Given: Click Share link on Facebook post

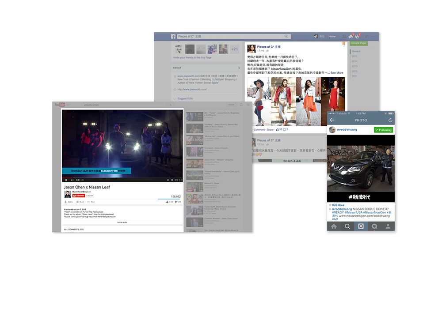Looking at the screenshot, I should coord(270,130).
